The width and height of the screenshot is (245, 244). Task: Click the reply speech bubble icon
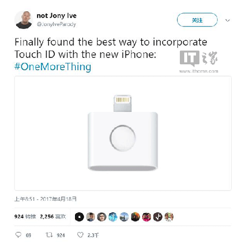(x=18, y=235)
